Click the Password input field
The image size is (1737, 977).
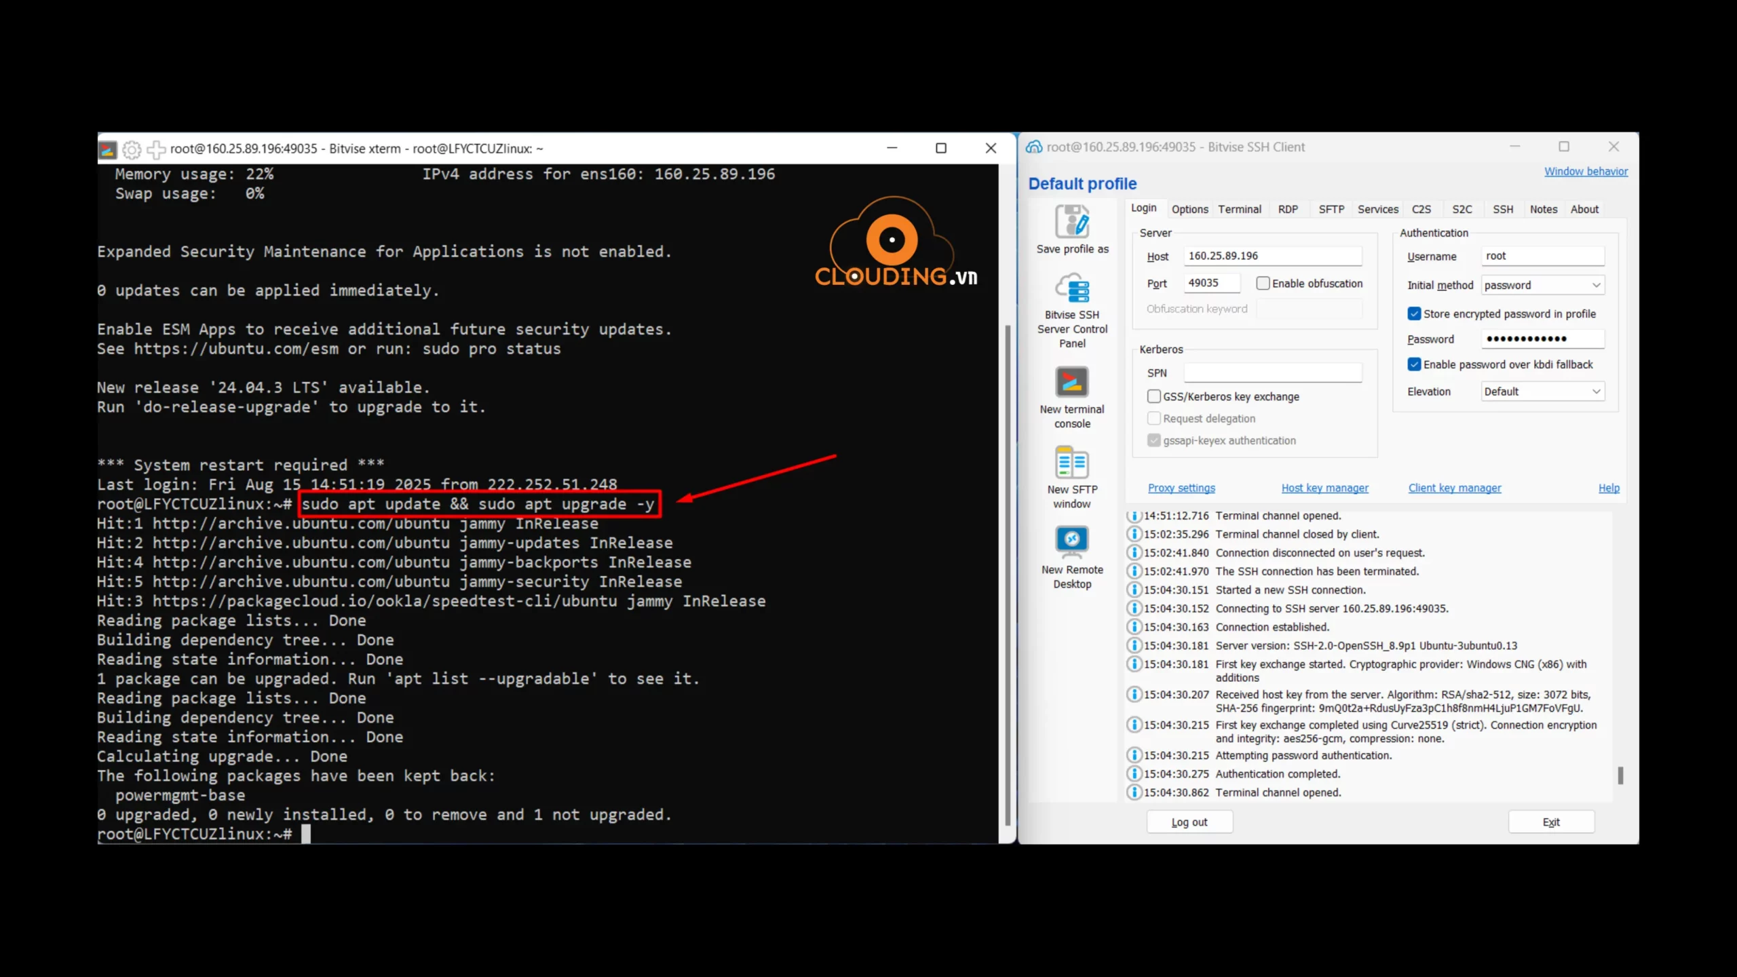click(1542, 339)
